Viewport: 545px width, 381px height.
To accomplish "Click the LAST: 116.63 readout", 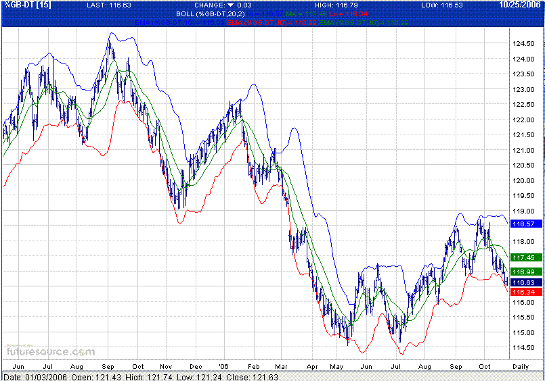I will click(109, 5).
